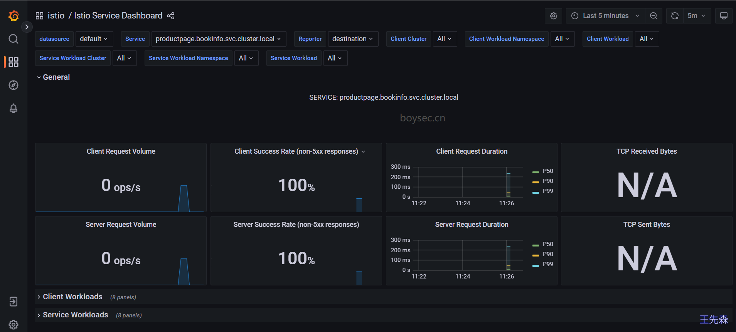
Task: Cycle view mode with the monitor icon
Action: pos(724,16)
